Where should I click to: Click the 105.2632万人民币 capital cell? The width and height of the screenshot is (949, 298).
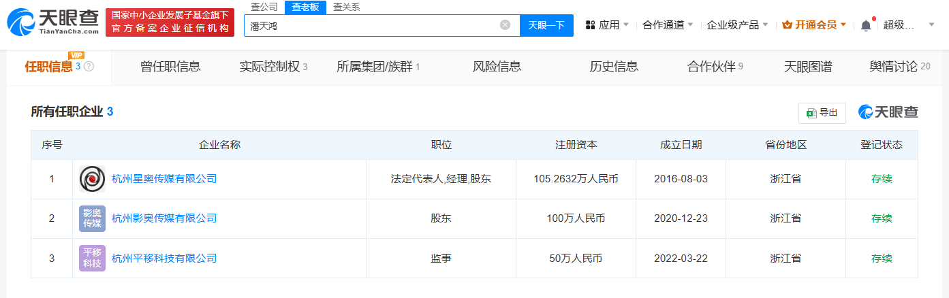point(576,179)
